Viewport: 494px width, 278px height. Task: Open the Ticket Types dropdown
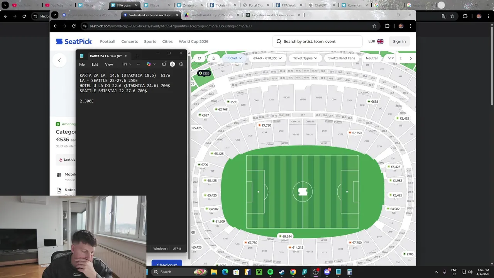305,58
